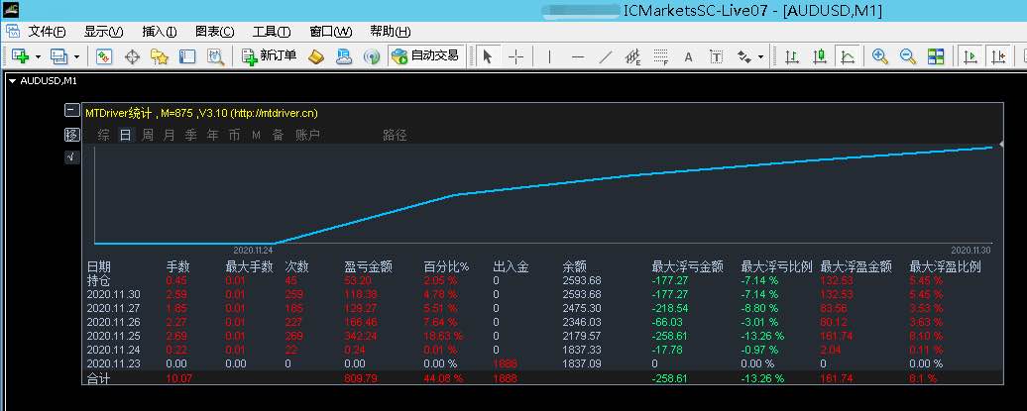Screen dimensions: 1027x411
Task: Click the zoom in magnifier
Action: [879, 56]
